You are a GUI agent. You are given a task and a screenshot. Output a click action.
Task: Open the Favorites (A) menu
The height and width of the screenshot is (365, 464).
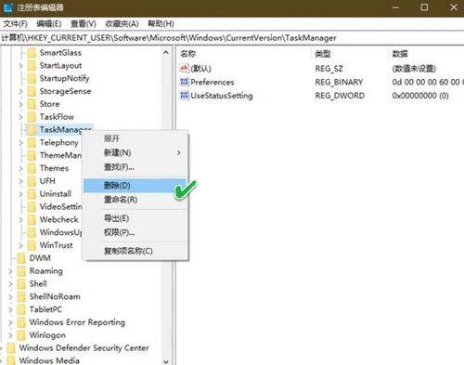tap(122, 24)
